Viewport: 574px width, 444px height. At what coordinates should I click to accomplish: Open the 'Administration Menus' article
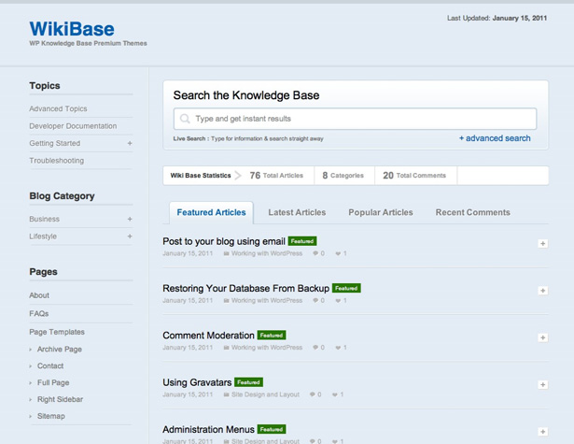[208, 429]
